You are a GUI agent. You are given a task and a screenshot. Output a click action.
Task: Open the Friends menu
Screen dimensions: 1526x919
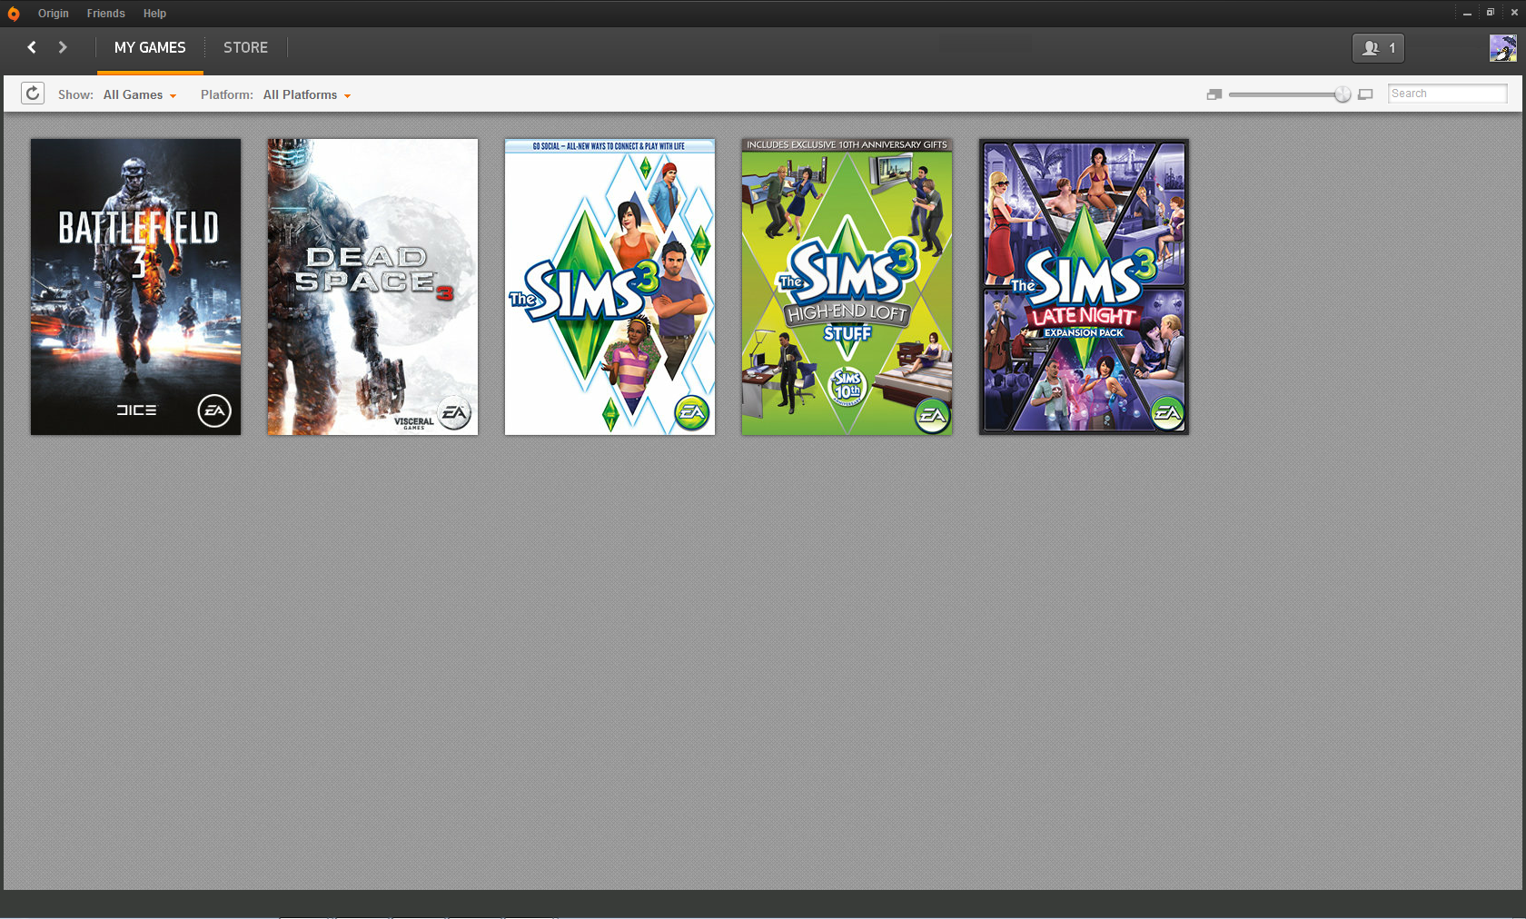point(106,14)
